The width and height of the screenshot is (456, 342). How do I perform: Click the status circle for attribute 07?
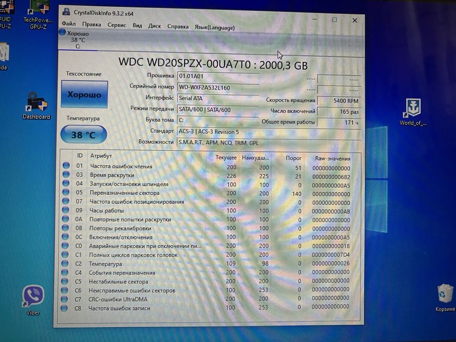click(x=65, y=201)
